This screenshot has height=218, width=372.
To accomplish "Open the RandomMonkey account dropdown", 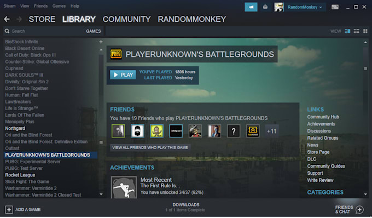I will tap(304, 7).
